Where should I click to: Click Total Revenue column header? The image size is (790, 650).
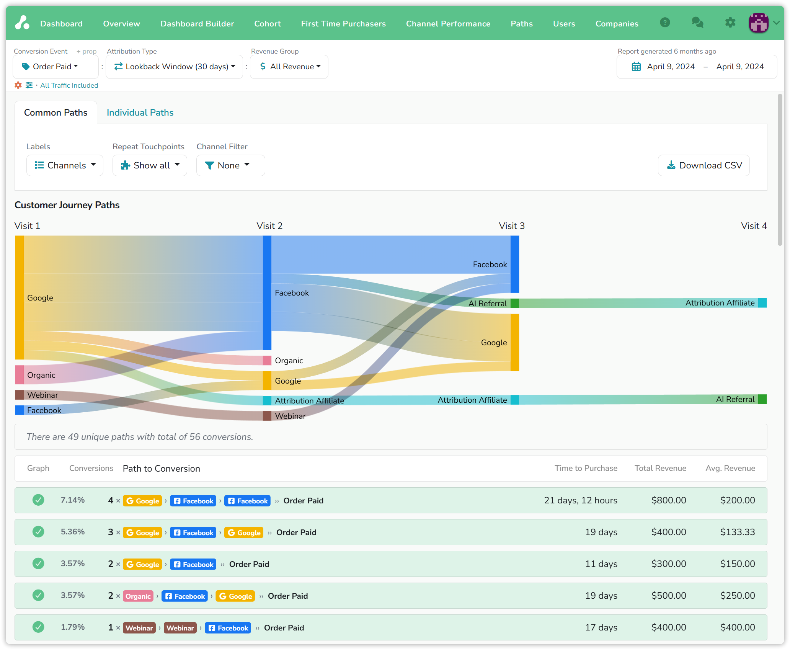point(660,468)
